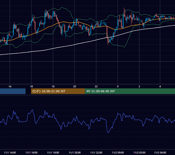
Task: Click the 11/1 14:00 date label
Action: coord(10,152)
